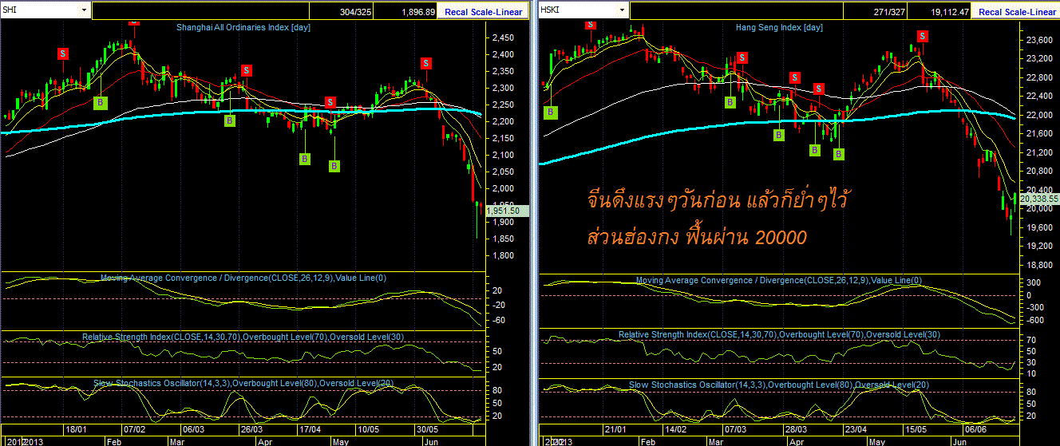Click the 20,338.55 last price label
Image resolution: width=1060 pixels, height=446 pixels.
click(1038, 198)
